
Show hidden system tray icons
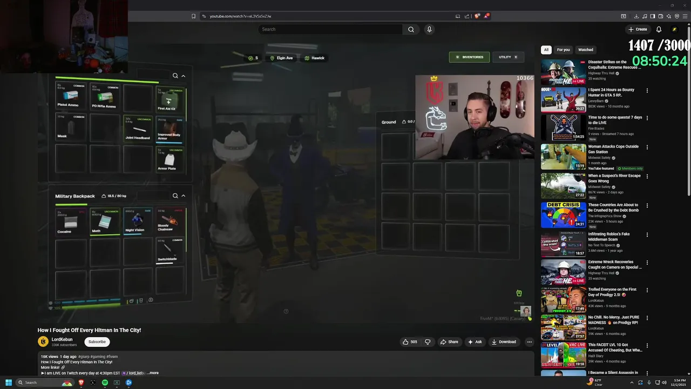632,383
